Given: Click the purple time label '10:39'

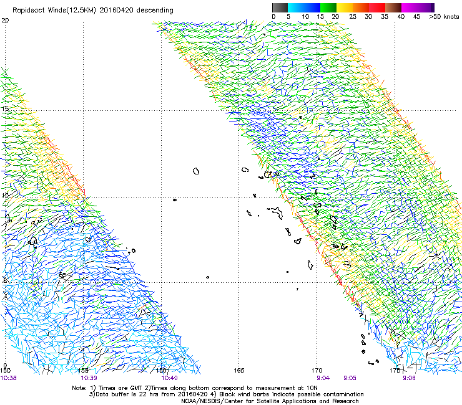Looking at the screenshot, I should point(89,378).
